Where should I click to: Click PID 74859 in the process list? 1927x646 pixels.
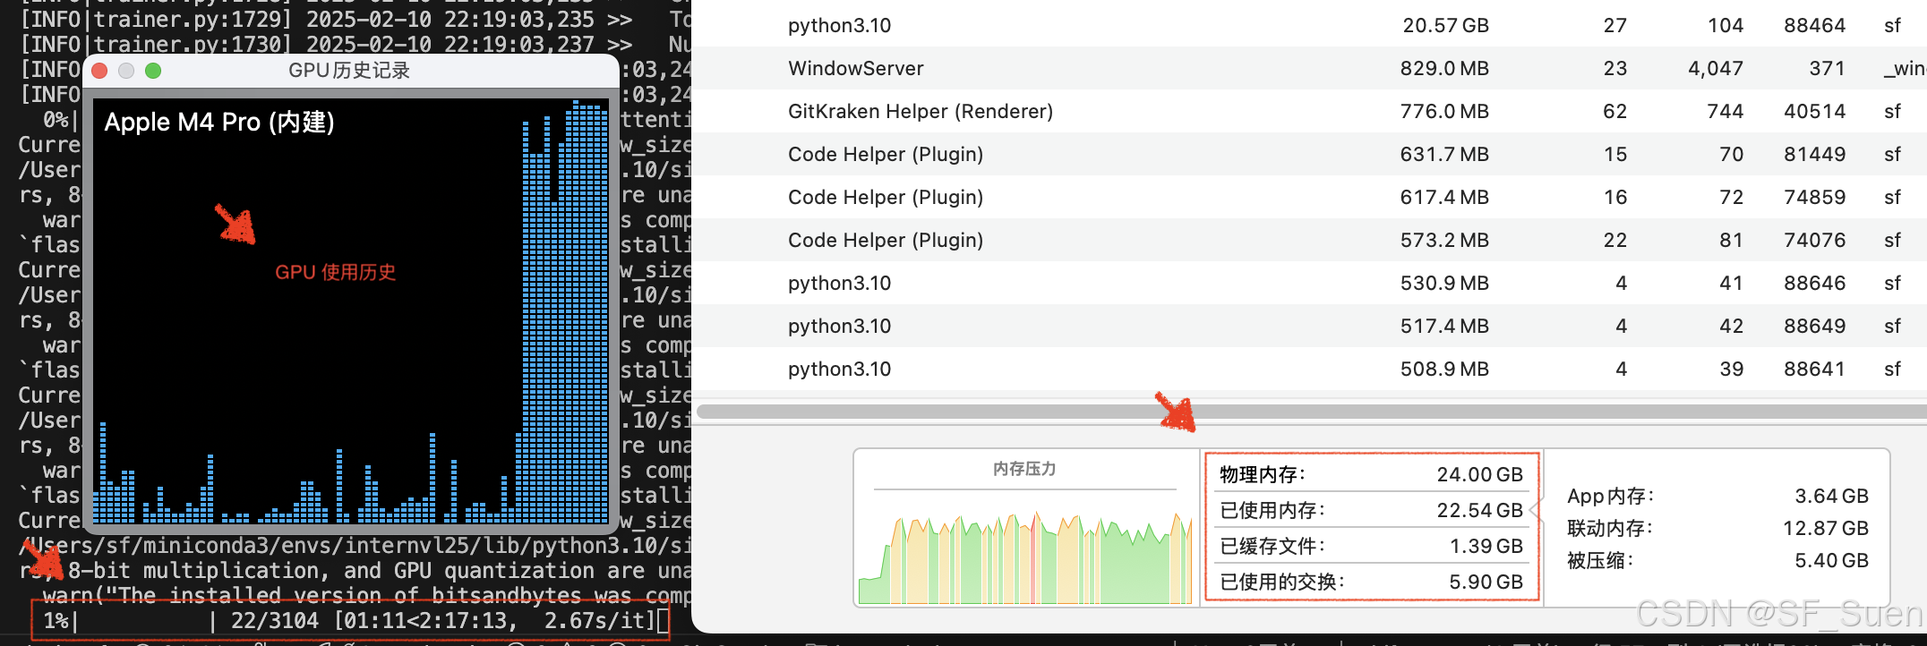pos(1814,197)
